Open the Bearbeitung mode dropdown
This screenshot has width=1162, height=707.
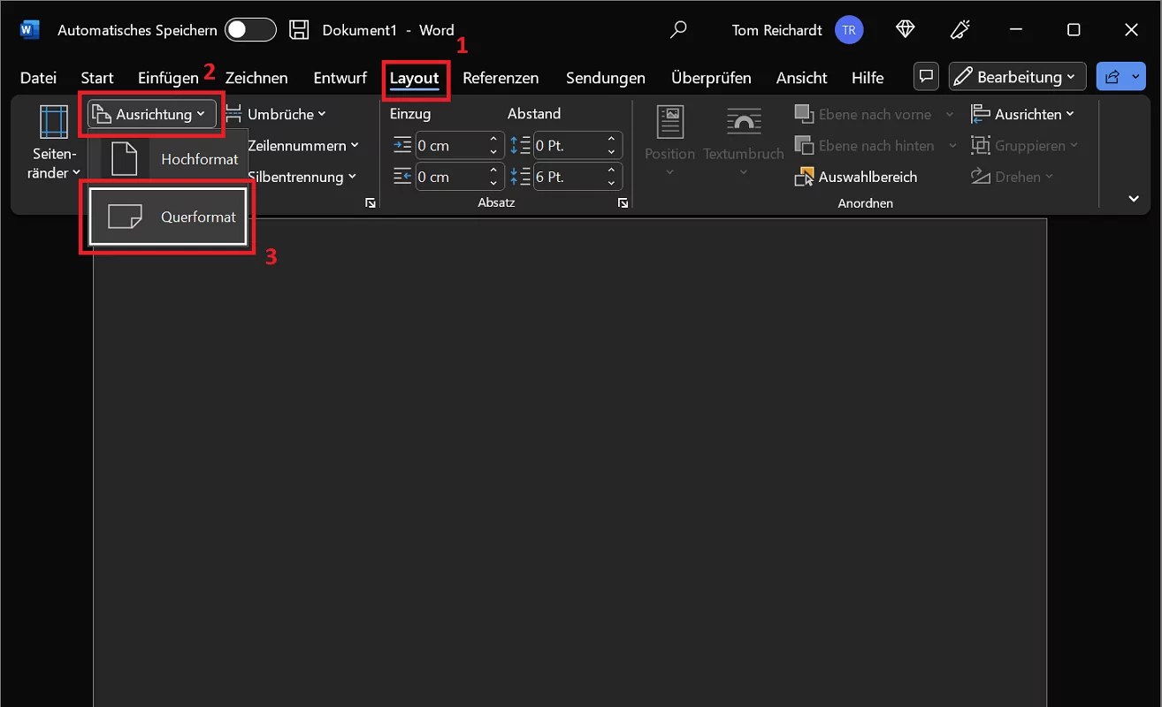(x=1017, y=76)
